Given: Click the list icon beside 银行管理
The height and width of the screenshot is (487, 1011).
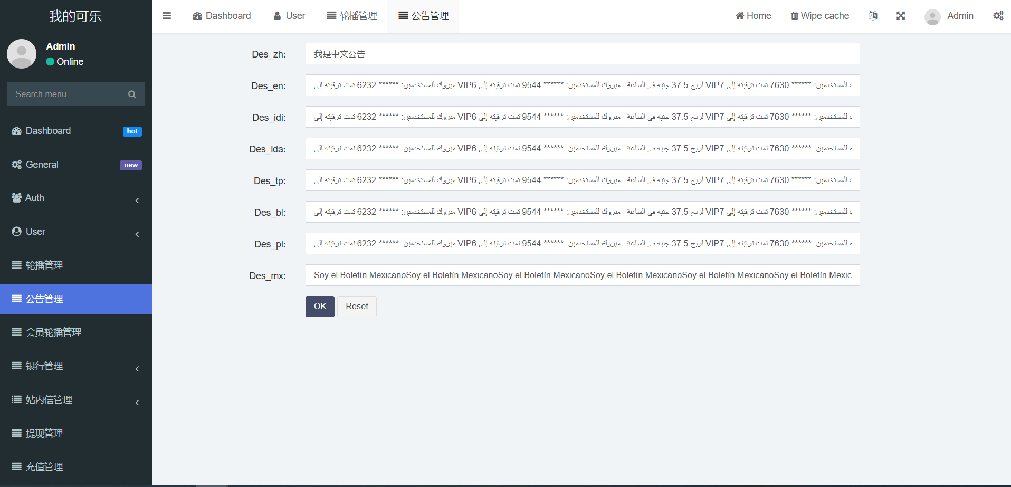Looking at the screenshot, I should 17,366.
